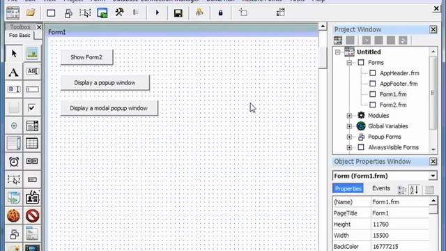This screenshot has height=251, width=446.
Task: Click the categorized view icon in Object Properties
Action: tap(401, 190)
